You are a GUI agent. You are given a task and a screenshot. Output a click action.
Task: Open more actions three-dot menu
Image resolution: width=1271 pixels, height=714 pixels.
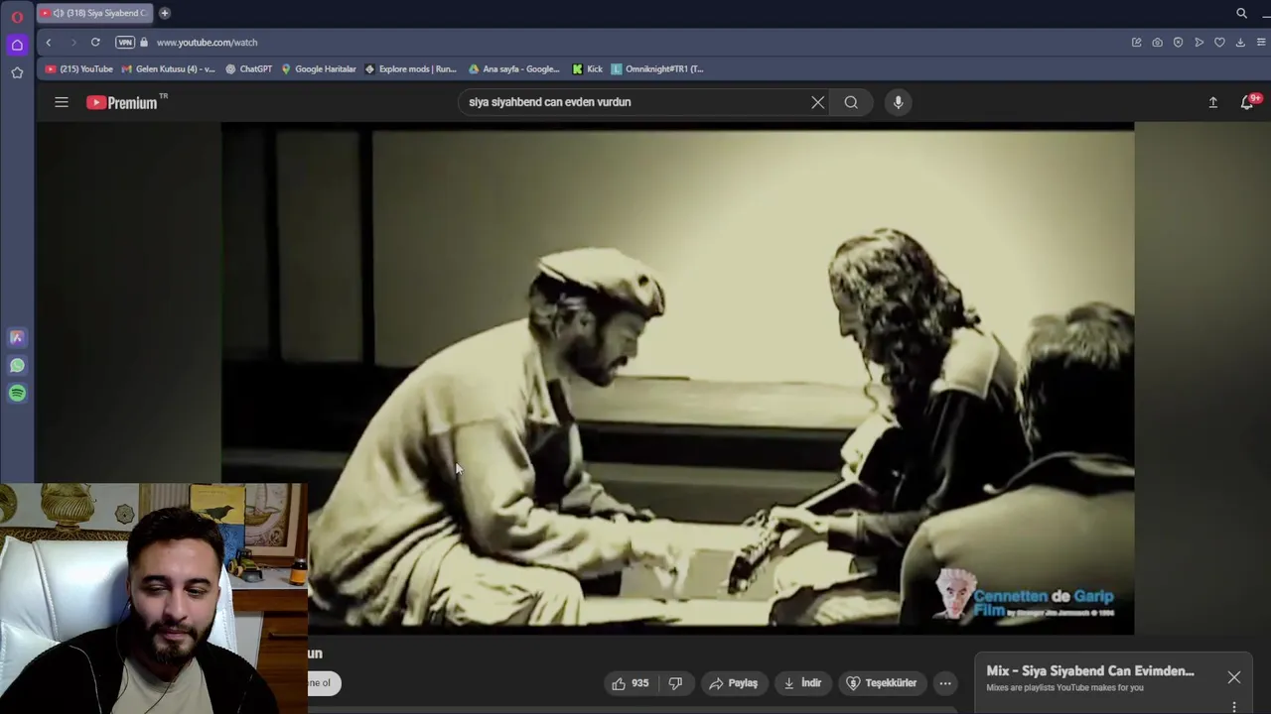pos(945,683)
